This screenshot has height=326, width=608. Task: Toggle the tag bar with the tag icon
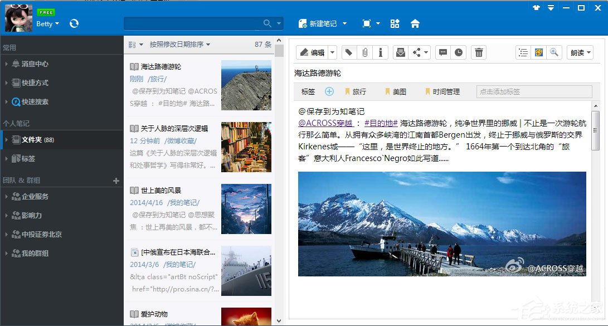point(348,52)
